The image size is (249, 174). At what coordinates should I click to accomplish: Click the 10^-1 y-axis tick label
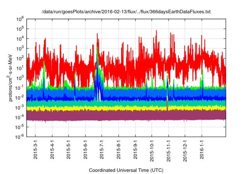click(x=19, y=88)
